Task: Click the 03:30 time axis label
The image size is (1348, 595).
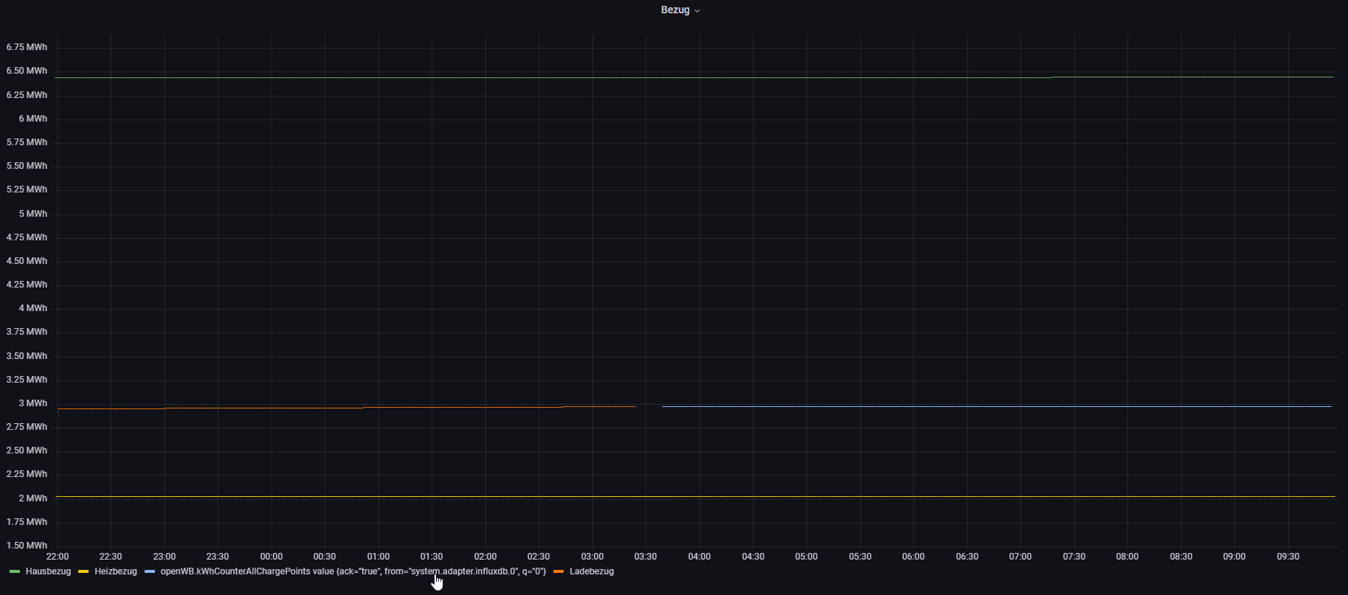Action: (646, 557)
